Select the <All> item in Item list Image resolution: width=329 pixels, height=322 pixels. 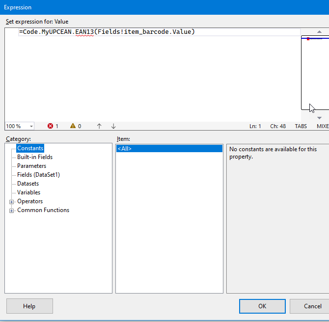point(169,149)
